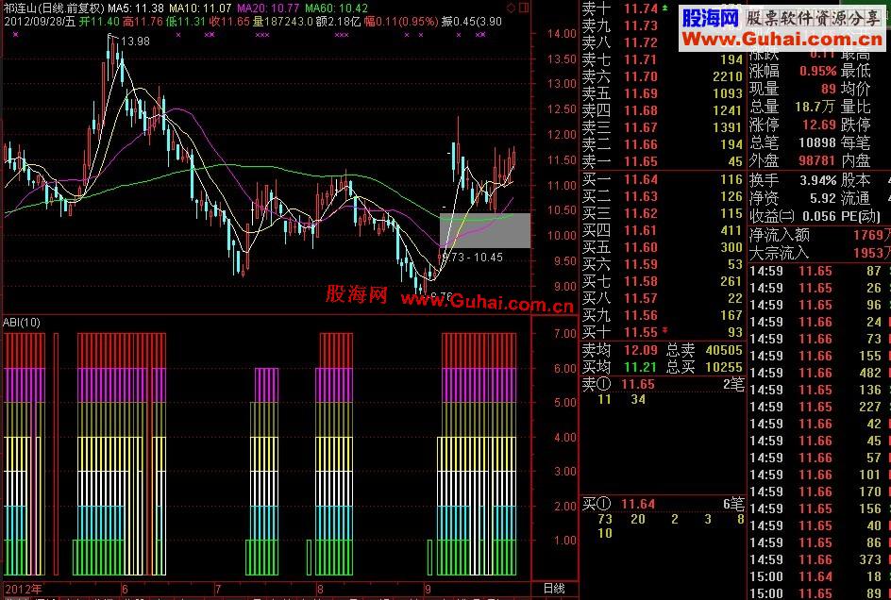Jump to month 7 on the time axis

[x=218, y=590]
